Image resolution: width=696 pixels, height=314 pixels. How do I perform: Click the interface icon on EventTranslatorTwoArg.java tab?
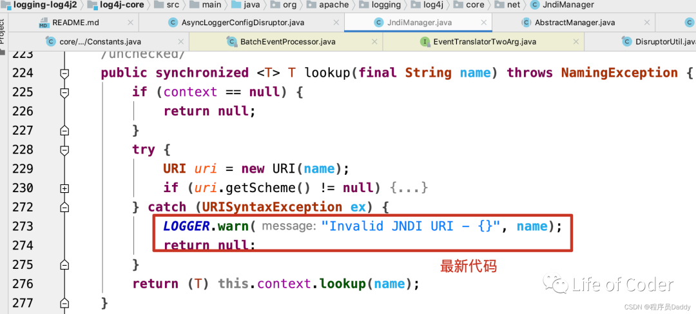tap(425, 42)
